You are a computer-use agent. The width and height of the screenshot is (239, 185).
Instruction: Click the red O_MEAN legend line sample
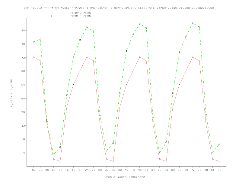[47, 13]
